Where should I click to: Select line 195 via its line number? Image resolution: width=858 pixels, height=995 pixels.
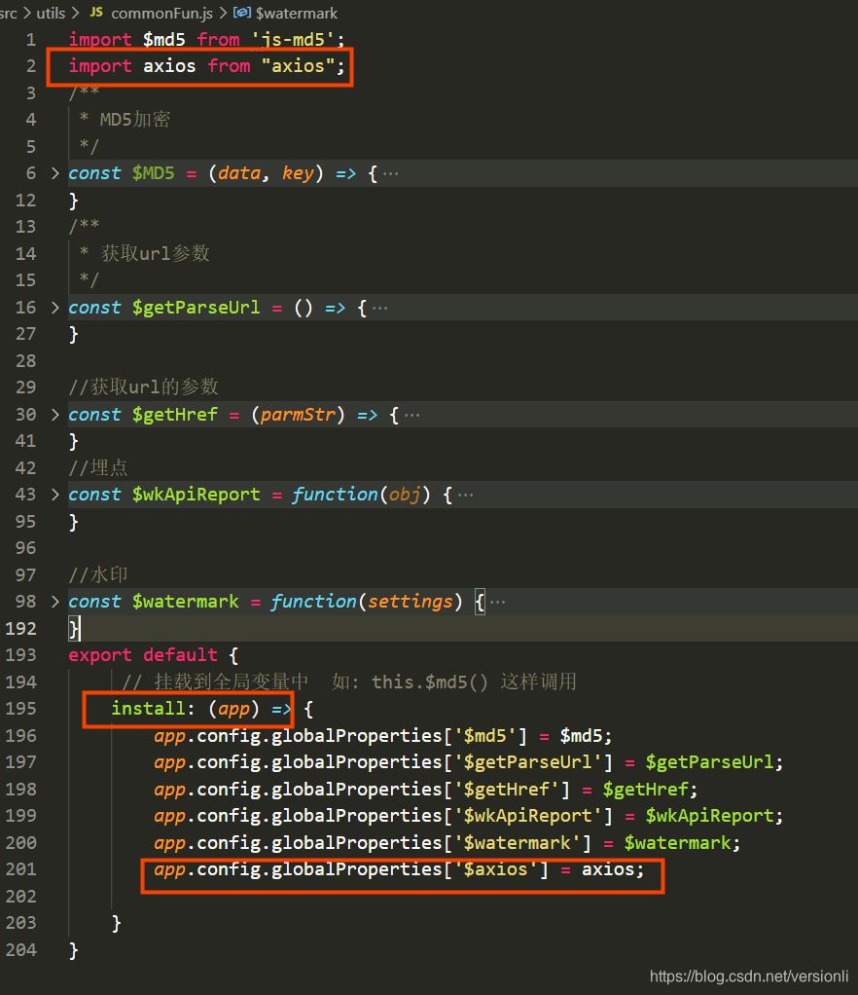tap(20, 708)
